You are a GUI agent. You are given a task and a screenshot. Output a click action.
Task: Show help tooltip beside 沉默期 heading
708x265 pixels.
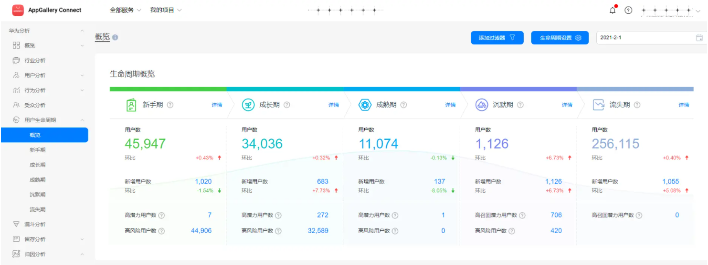520,105
